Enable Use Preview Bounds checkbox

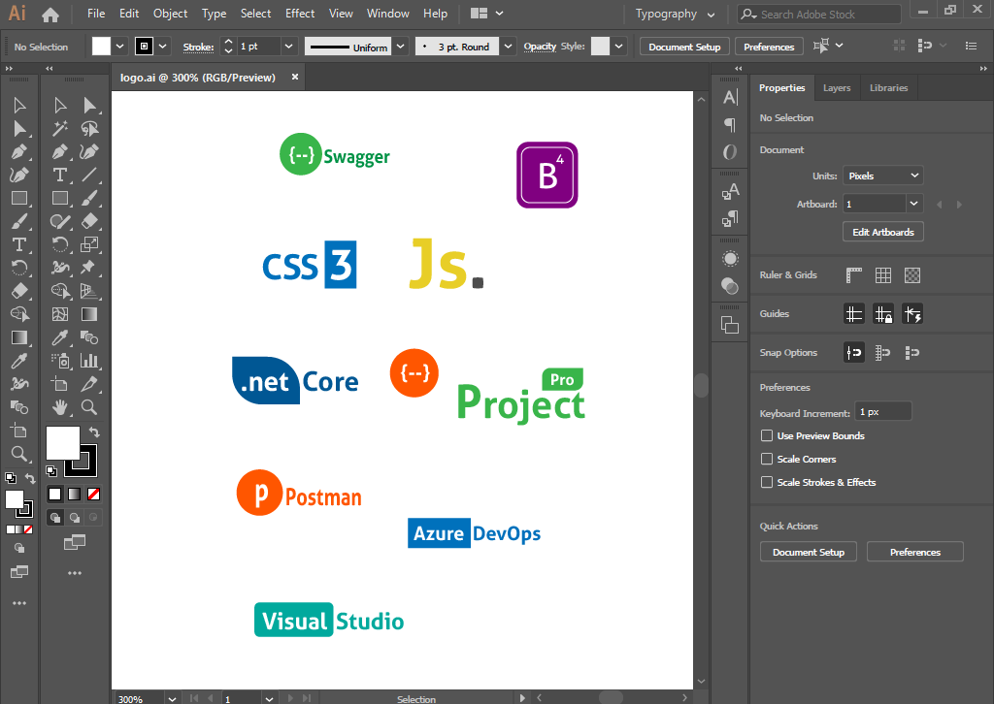pos(767,436)
